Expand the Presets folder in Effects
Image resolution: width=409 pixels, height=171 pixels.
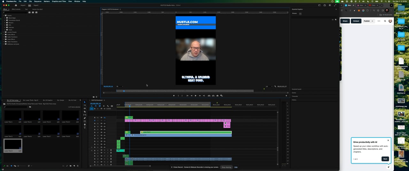[x=4, y=16]
